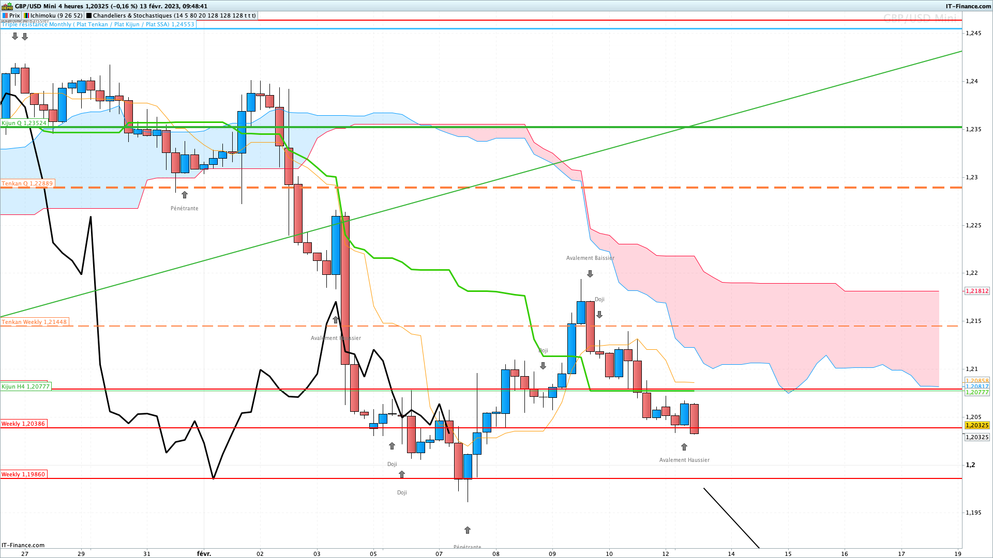The width and height of the screenshot is (993, 558).
Task: Click the down arrow under Avalement Baissier
Action: point(590,274)
